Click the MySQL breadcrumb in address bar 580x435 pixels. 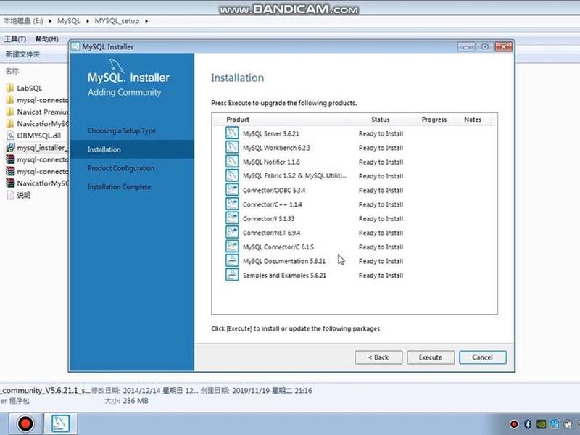click(x=69, y=21)
